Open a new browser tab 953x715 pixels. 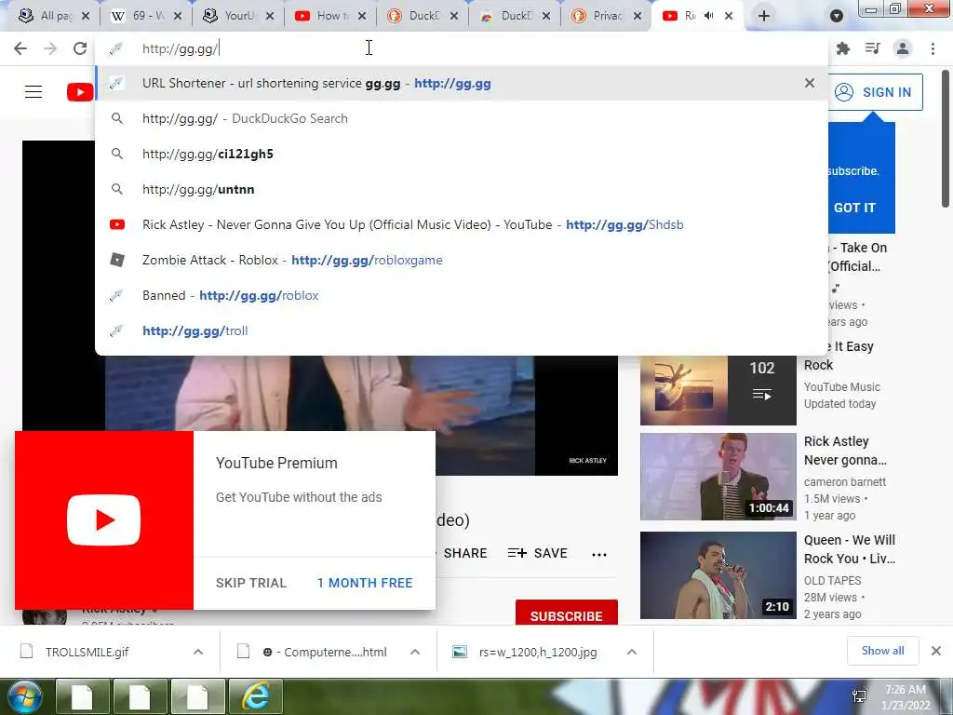[x=764, y=16]
